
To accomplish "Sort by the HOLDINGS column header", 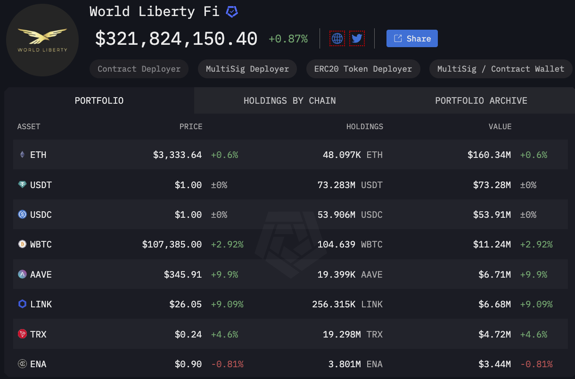I will 365,126.
